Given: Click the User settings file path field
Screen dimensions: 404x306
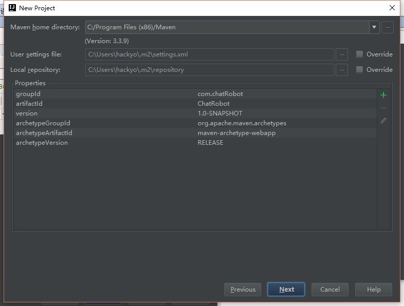Looking at the screenshot, I should 209,54.
